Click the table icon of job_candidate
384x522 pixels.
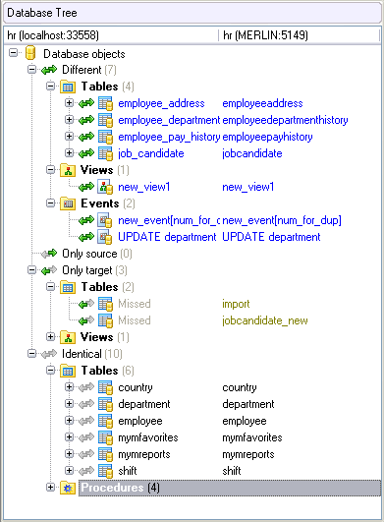[x=105, y=153]
